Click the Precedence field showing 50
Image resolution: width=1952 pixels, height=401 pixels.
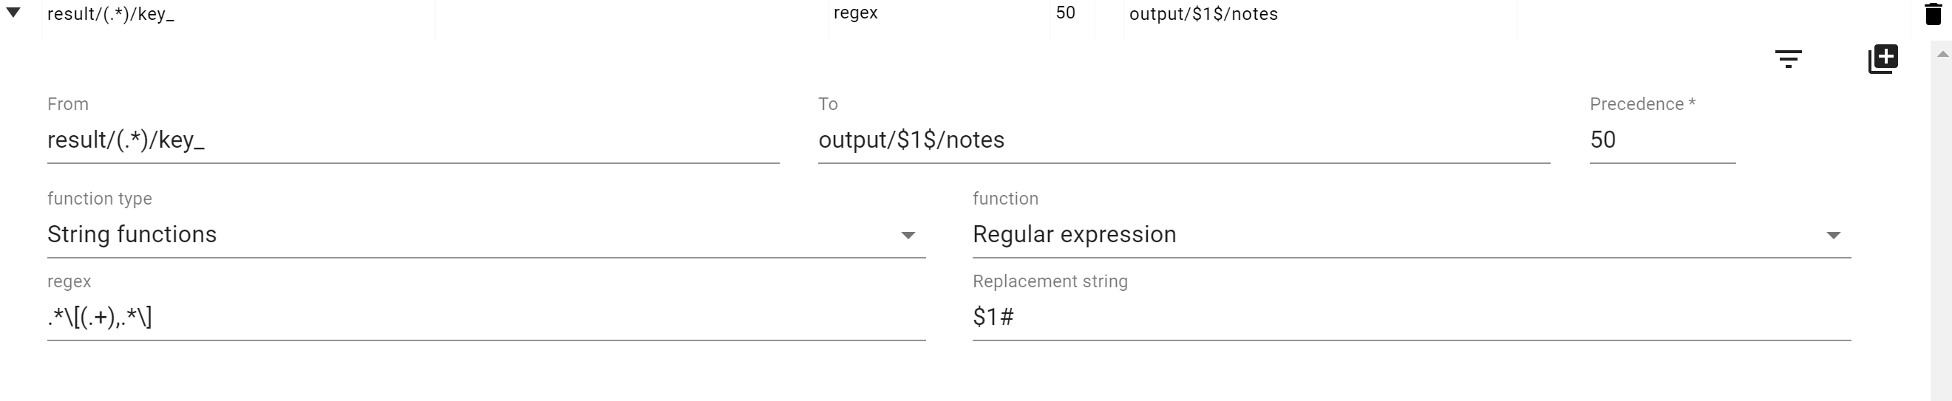coord(1661,140)
